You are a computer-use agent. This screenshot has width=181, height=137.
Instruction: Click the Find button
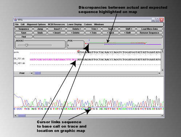point(24,37)
